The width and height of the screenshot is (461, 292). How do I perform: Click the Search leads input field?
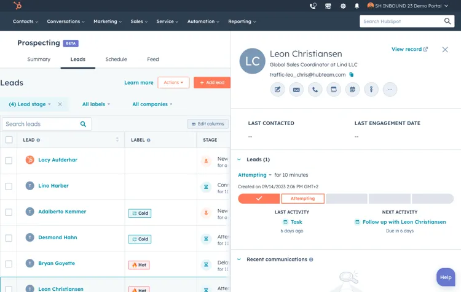pos(41,124)
